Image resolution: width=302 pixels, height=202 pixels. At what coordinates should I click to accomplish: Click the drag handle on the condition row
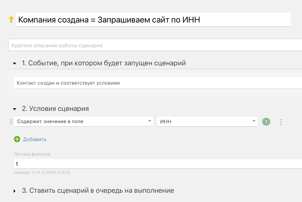11,121
